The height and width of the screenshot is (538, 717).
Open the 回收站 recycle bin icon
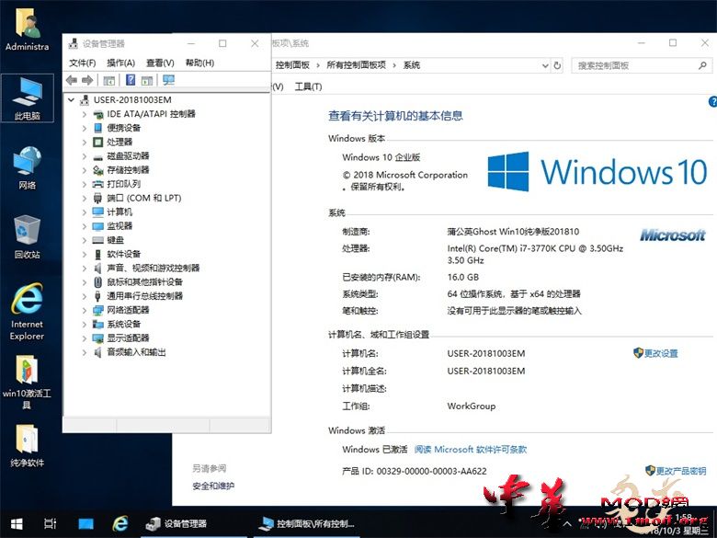pos(27,236)
